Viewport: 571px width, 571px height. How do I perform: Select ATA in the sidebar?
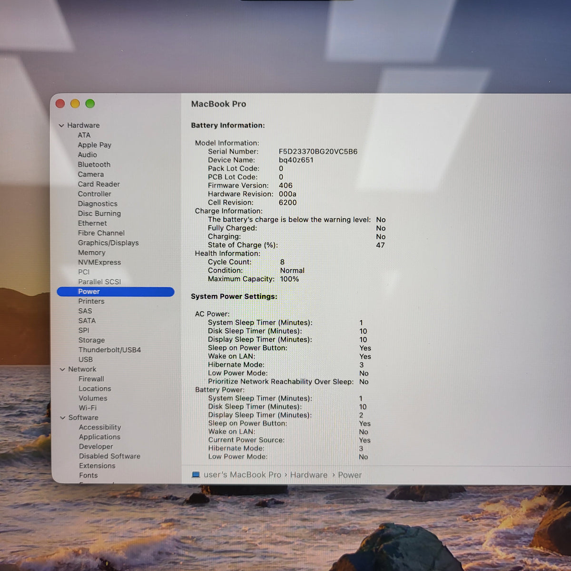[84, 135]
